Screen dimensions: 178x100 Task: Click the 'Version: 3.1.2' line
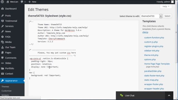[x=45, y=41]
